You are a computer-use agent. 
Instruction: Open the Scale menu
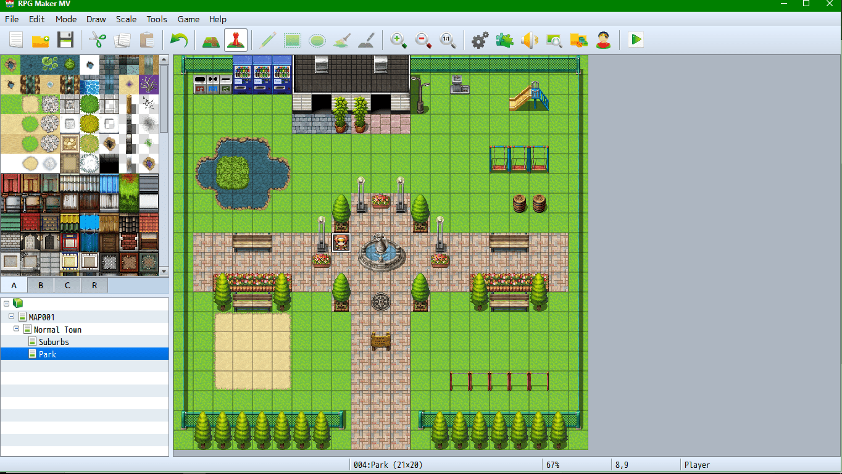127,19
